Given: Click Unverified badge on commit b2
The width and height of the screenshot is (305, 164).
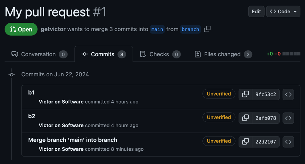Looking at the screenshot, I should pyautogui.click(x=219, y=118).
